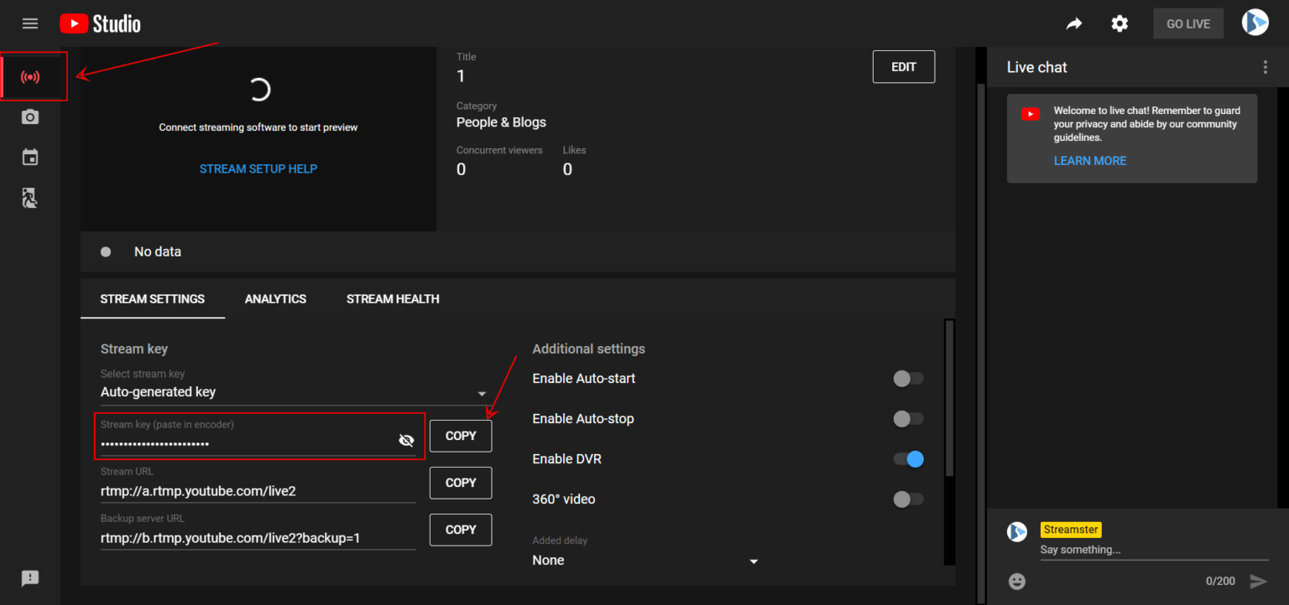Toggle 360° video on
This screenshot has height=605, width=1289.
[907, 499]
